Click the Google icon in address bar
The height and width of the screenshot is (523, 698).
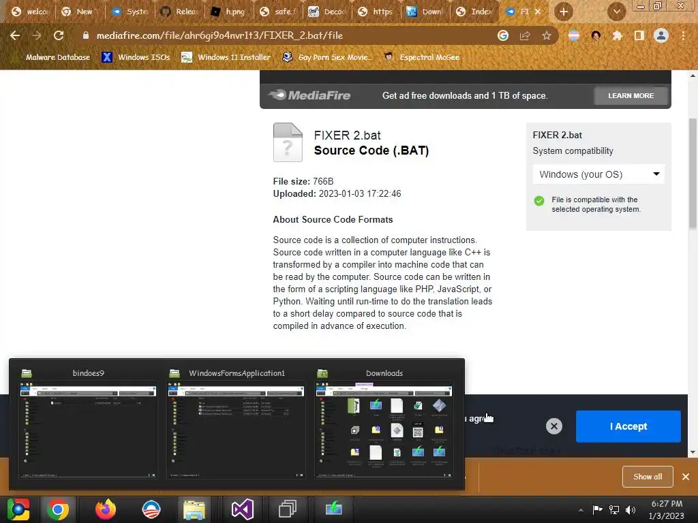pyautogui.click(x=502, y=35)
